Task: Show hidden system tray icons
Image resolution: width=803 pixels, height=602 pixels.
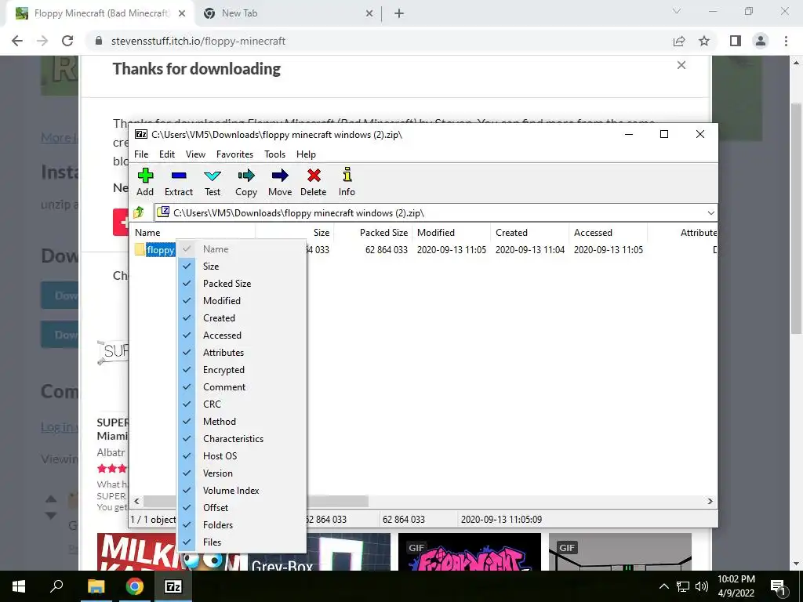Action: pos(663,586)
